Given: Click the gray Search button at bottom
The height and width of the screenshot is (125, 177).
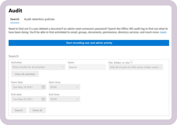Looking at the screenshot, I should [x=19, y=110].
